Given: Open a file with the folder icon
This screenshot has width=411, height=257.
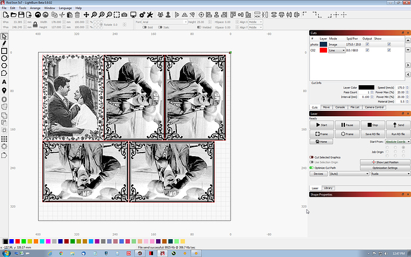Looking at the screenshot, I should point(14,15).
